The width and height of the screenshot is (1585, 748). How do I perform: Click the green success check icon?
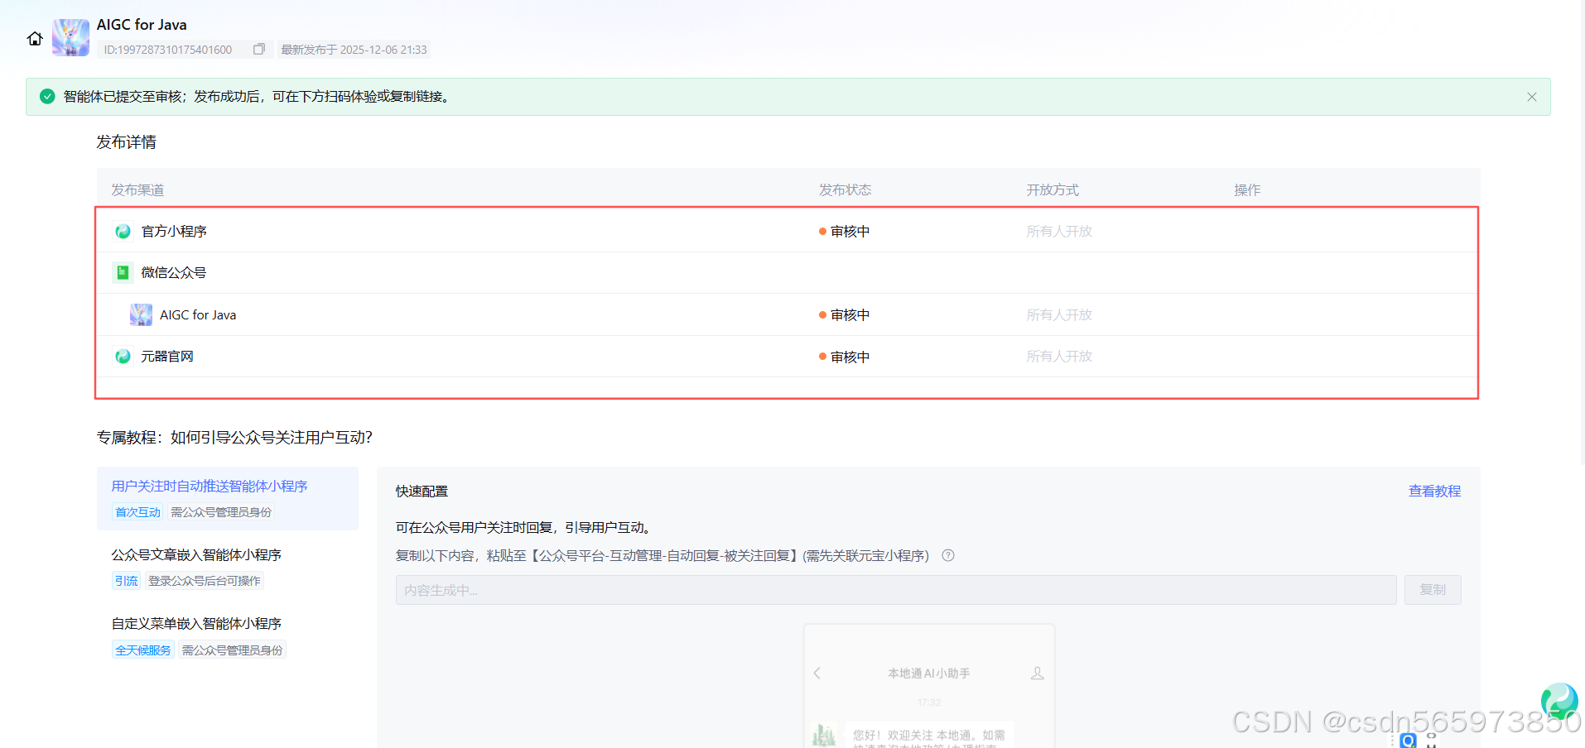click(47, 97)
